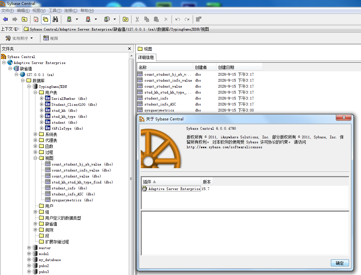Close the 文件夹 folders pane
Viewport: 361px width, 275px height.
pyautogui.click(x=129, y=49)
